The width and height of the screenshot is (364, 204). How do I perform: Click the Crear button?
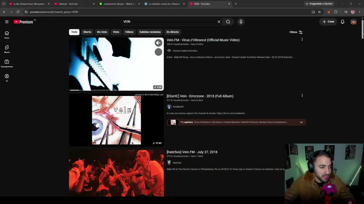pos(328,22)
